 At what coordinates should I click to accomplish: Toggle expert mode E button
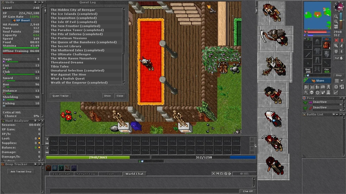click(341, 51)
